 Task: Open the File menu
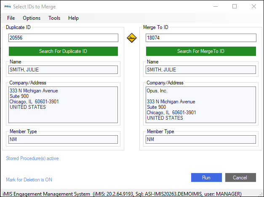11,18
